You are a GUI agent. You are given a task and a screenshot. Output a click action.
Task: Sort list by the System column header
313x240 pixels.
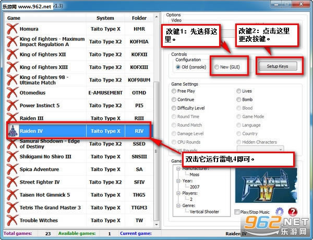pyautogui.click(x=105, y=18)
